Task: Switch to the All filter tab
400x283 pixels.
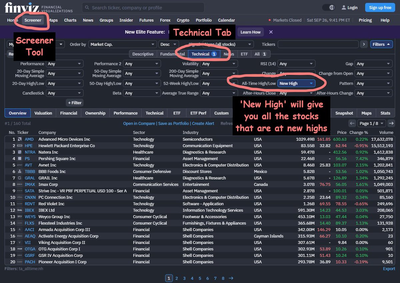Action: click(x=260, y=54)
